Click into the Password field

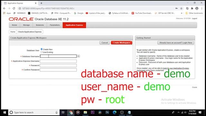click(58, 65)
